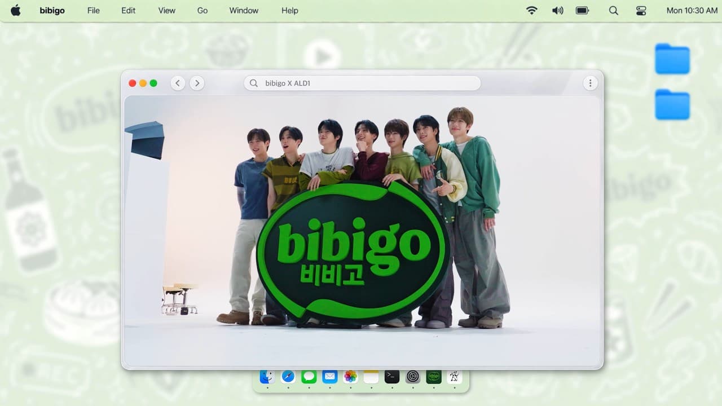Screen dimensions: 722x406
Task: Open the View menu
Action: (x=167, y=10)
